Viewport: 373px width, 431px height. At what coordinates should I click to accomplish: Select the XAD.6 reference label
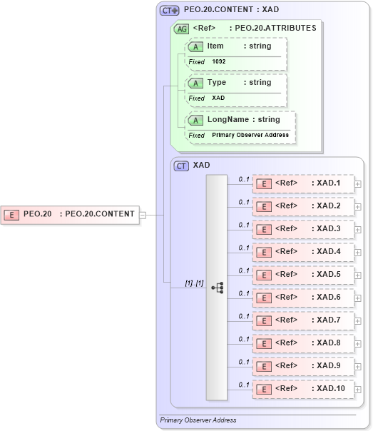(307, 297)
